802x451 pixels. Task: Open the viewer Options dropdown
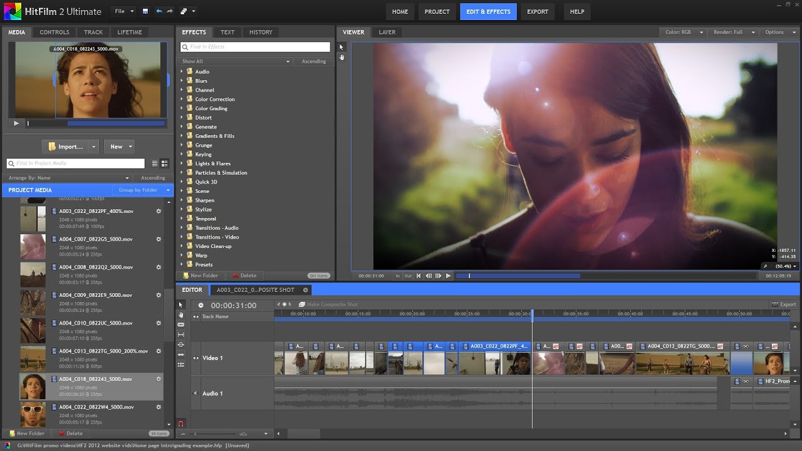(779, 32)
